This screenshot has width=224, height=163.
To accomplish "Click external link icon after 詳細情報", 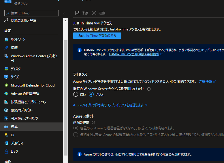I will pyautogui.click(x=214, y=82).
